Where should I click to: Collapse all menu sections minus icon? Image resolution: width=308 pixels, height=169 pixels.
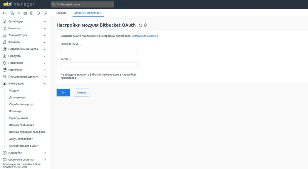coord(38,13)
